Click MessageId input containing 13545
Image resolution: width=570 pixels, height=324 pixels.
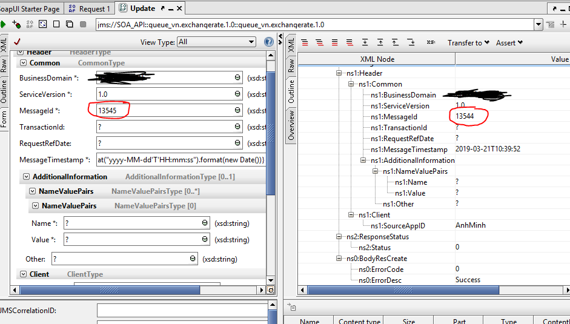pos(170,110)
